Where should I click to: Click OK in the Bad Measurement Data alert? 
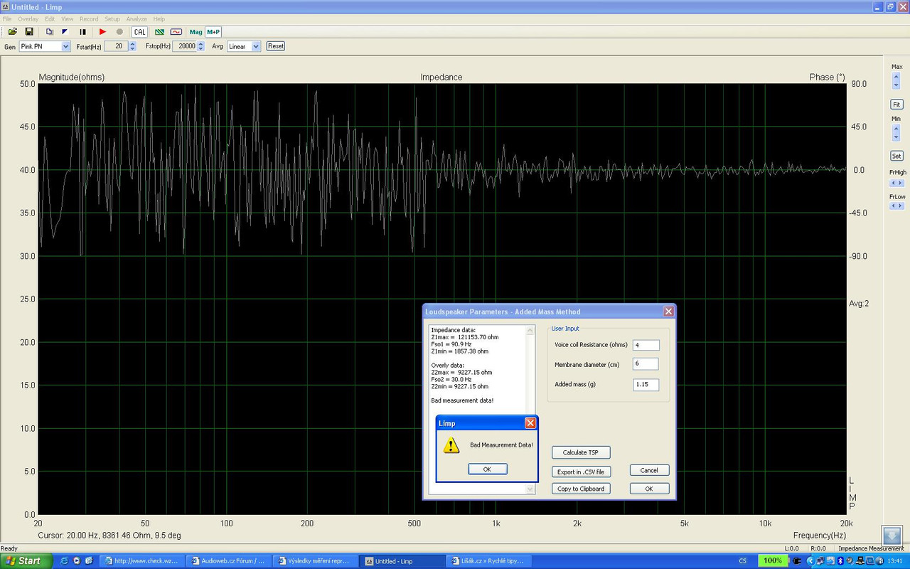[487, 469]
